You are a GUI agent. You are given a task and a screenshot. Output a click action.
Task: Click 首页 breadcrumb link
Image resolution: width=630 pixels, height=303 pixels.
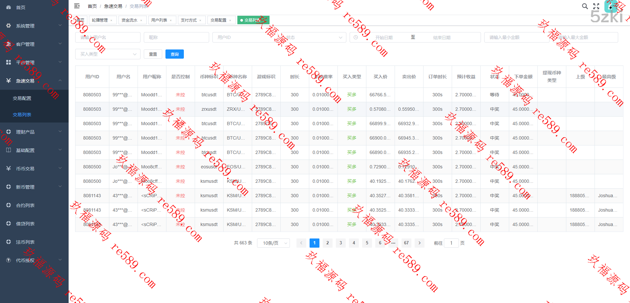coord(92,6)
